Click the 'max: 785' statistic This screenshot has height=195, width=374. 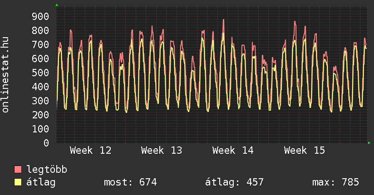[335, 182]
